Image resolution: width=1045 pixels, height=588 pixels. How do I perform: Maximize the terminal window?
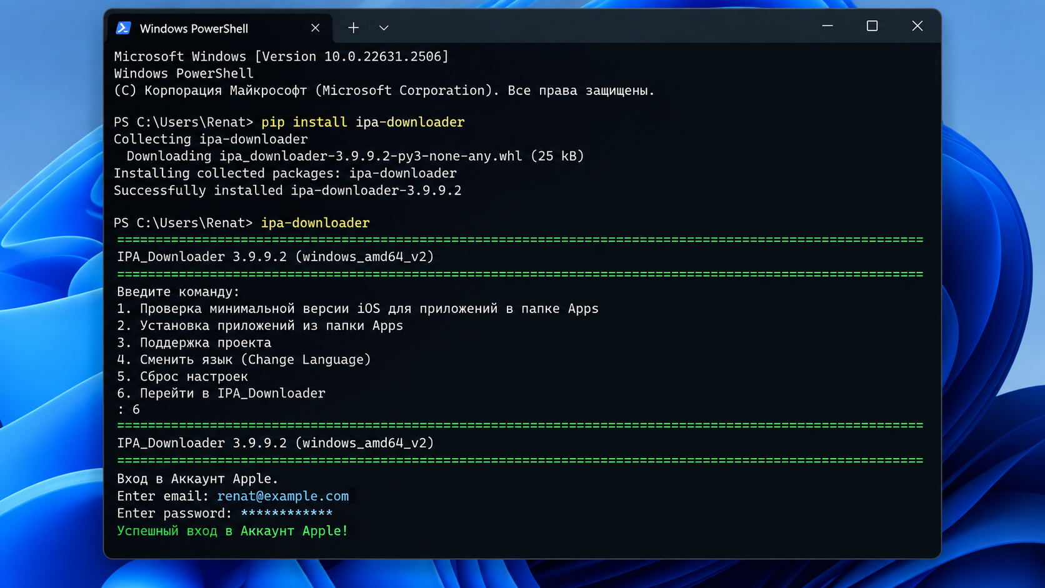872,26
